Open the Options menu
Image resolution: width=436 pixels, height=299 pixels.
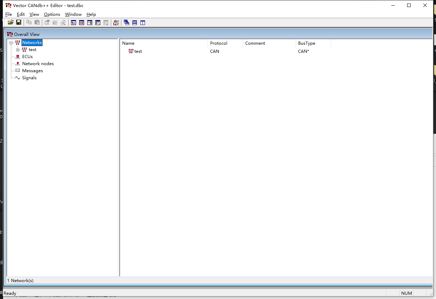click(52, 14)
